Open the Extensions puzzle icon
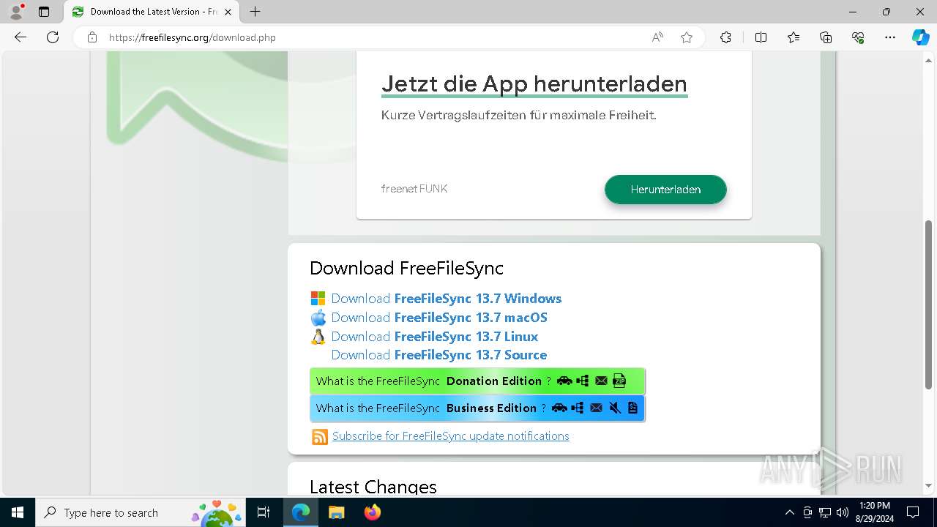937x527 pixels. [x=725, y=37]
